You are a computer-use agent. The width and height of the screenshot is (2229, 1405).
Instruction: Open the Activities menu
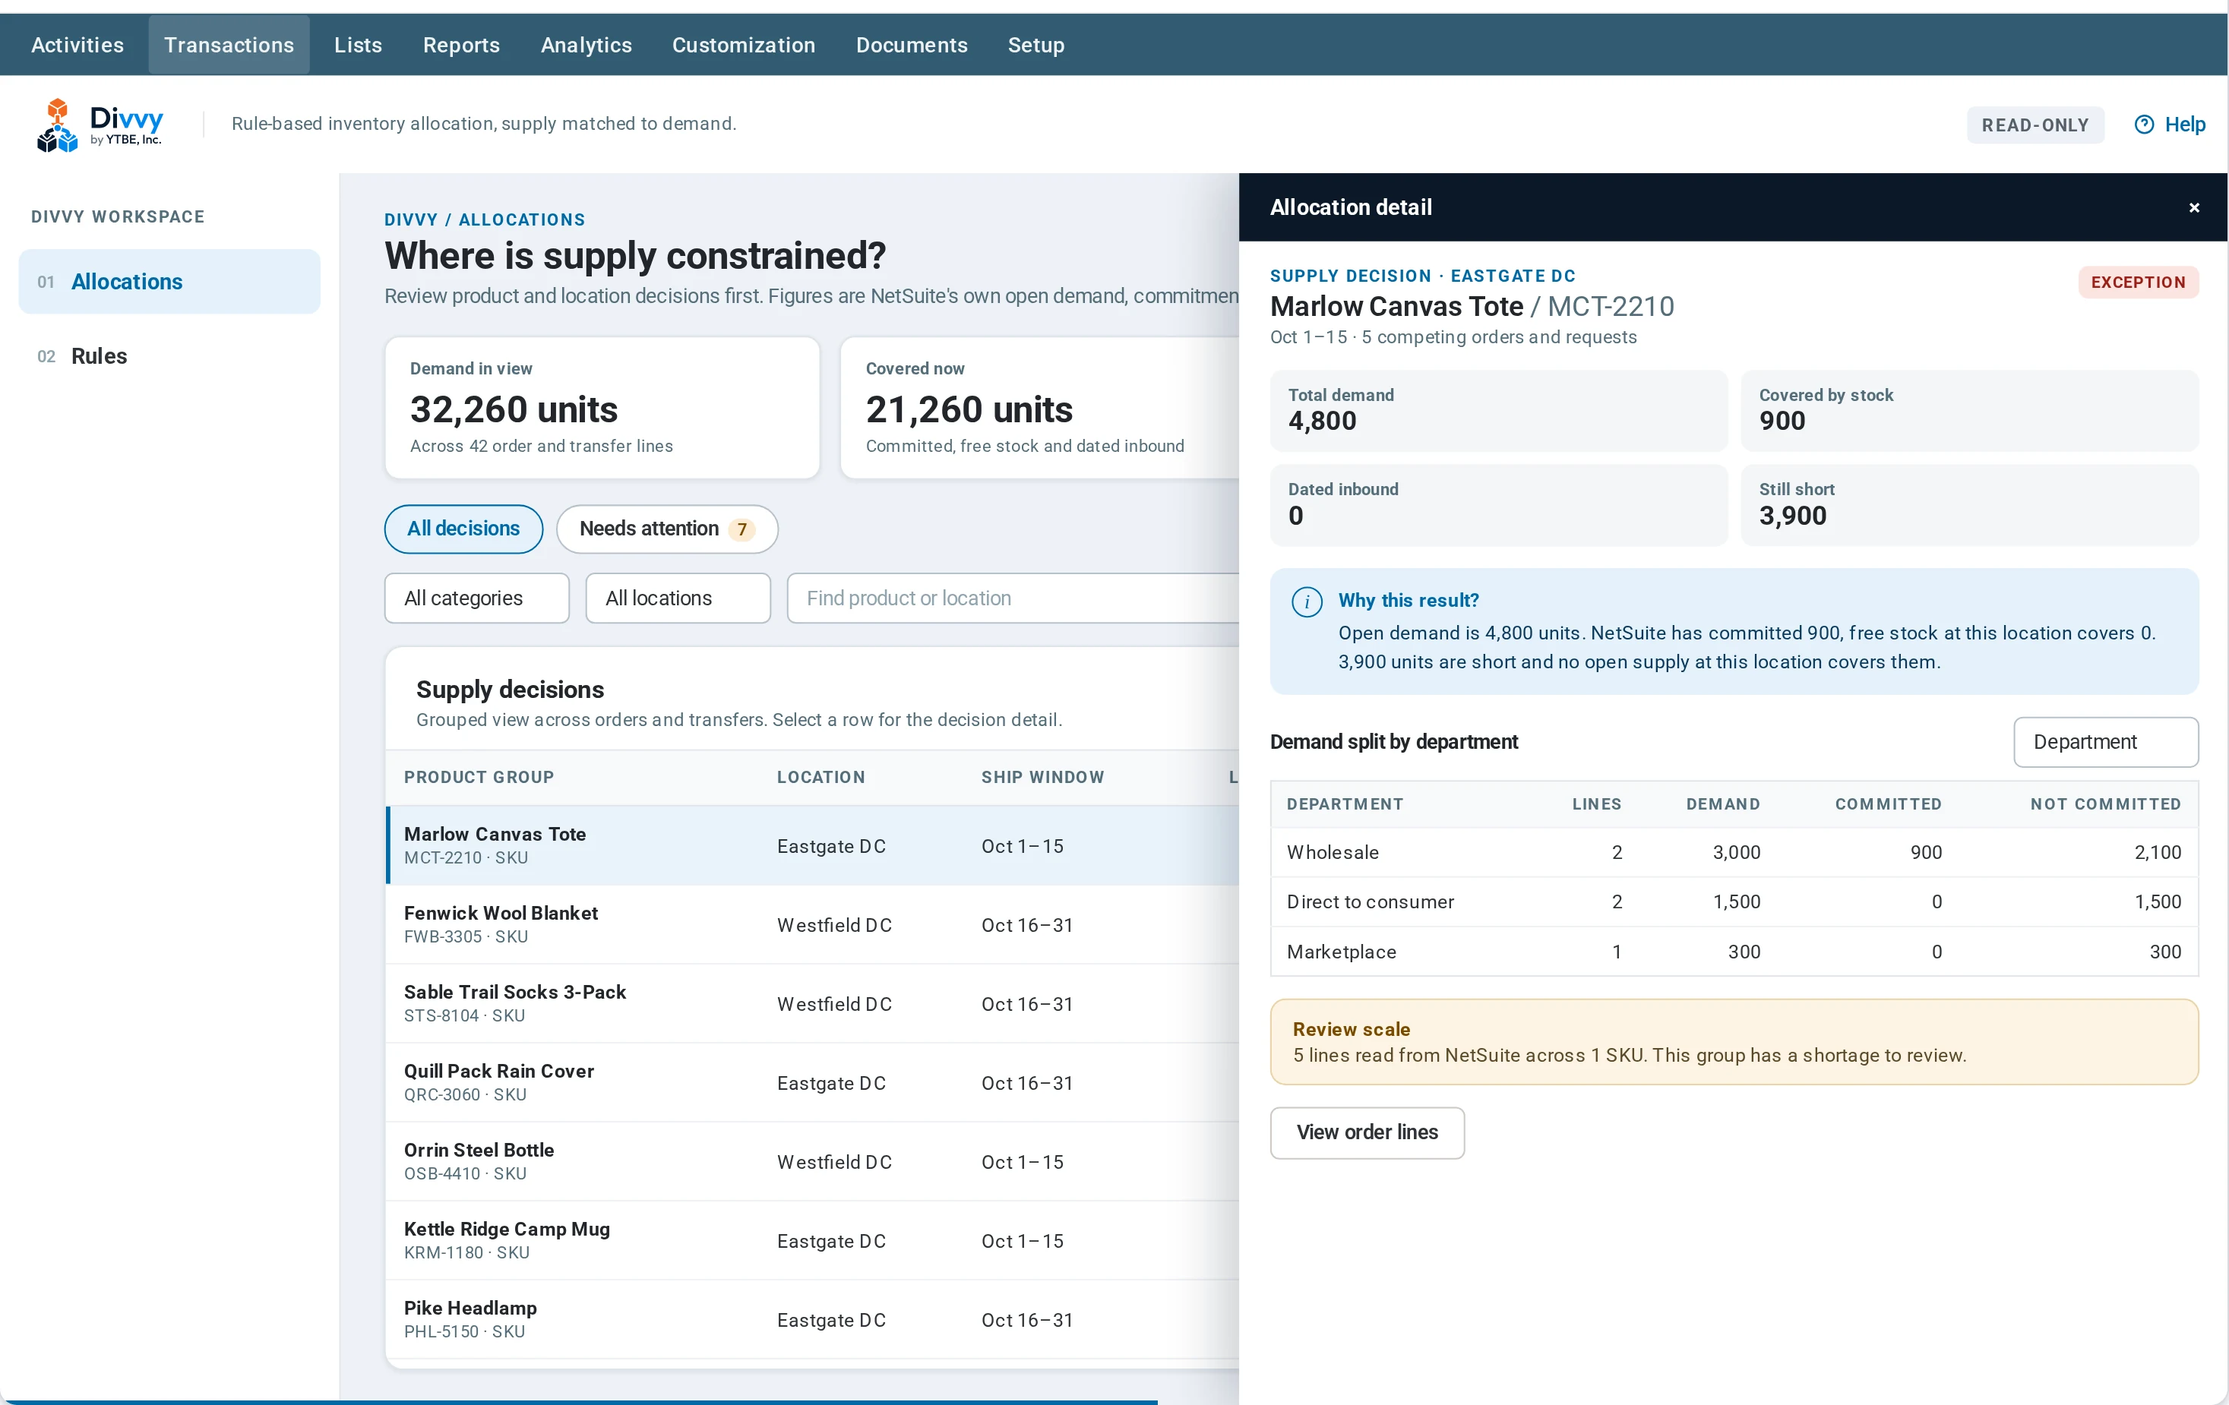click(77, 44)
